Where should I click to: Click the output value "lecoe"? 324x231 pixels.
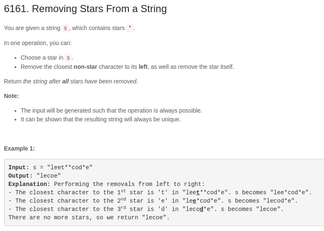(48, 176)
